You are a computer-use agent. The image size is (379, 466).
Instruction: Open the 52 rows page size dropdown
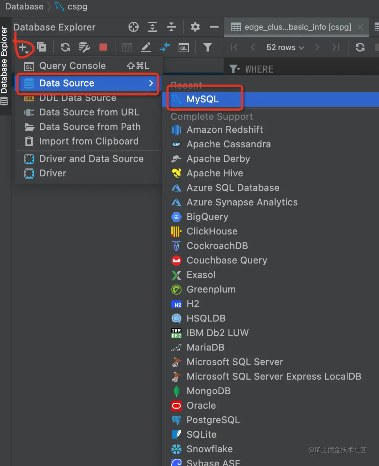point(285,48)
